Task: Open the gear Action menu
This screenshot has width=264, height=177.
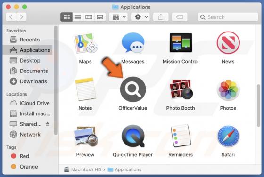Action: [140, 17]
